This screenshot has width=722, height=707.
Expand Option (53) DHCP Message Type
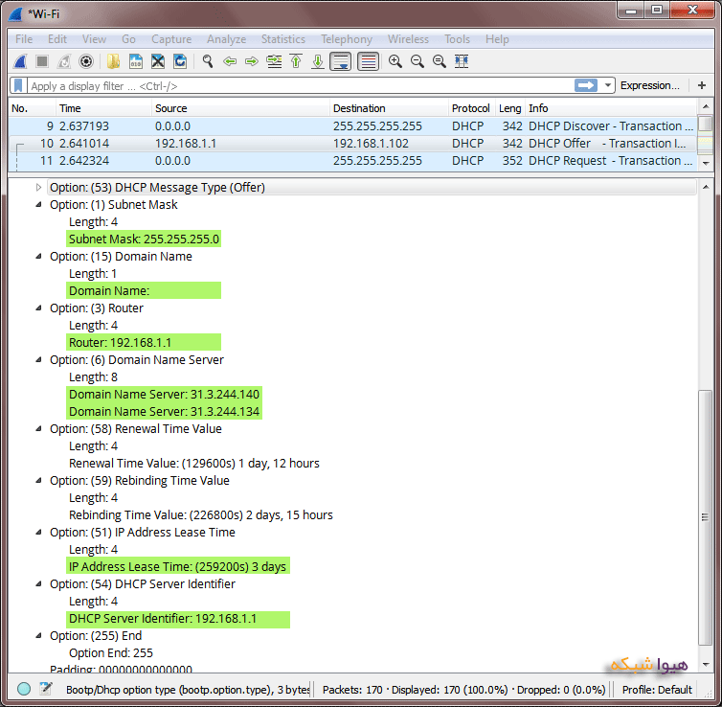38,188
